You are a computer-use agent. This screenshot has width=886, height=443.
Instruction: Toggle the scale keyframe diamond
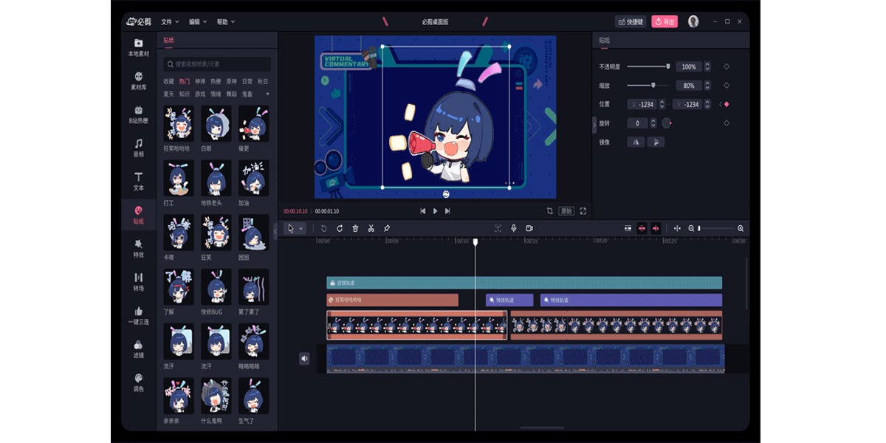coord(727,86)
